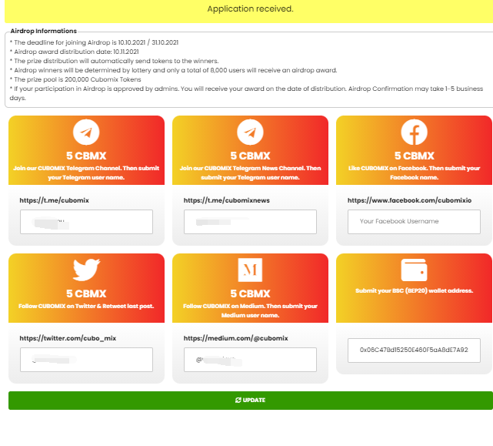Viewport: 493px width, 446px height.
Task: Click the Twitter bird icon
Action: (86, 270)
